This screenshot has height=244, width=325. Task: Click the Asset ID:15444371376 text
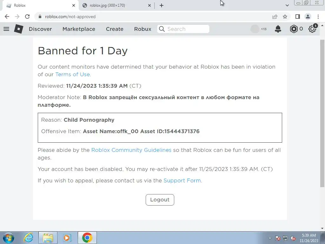tap(170, 131)
